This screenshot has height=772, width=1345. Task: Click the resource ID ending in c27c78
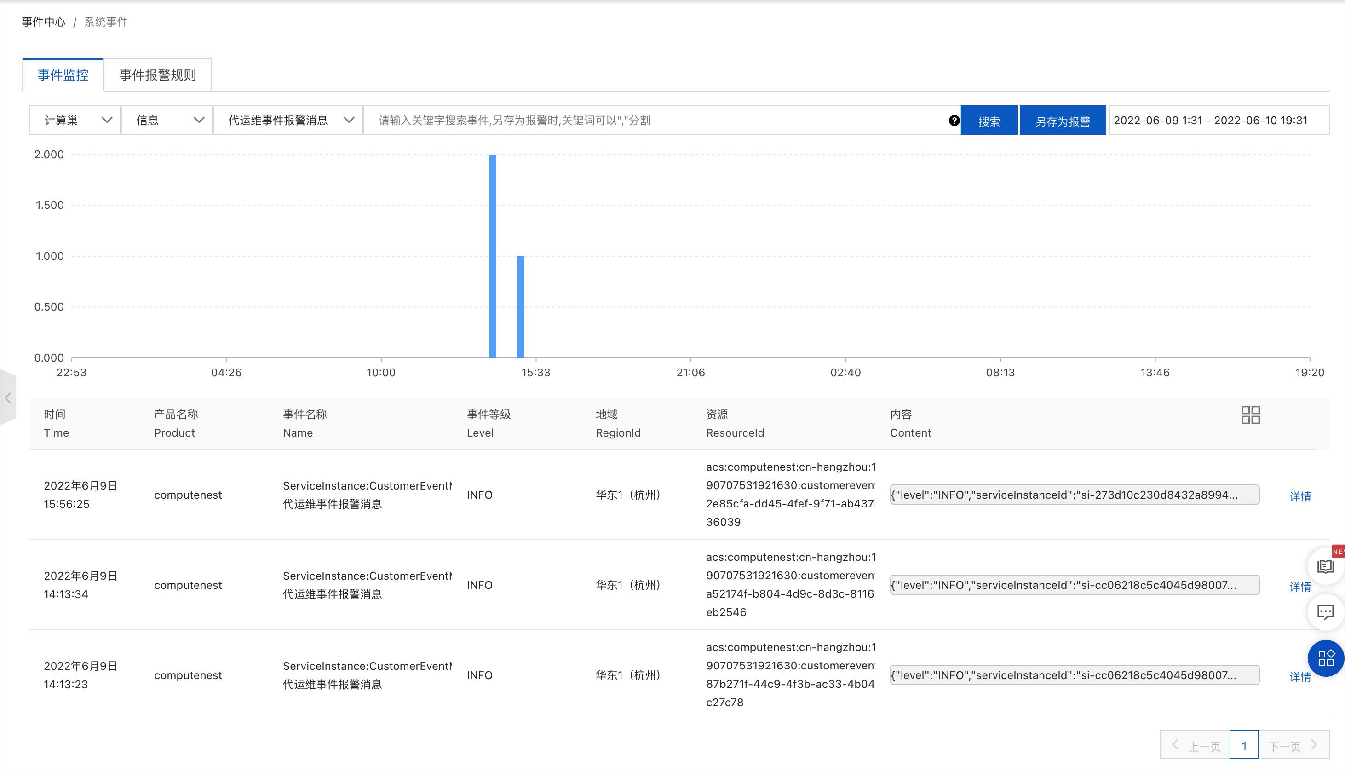tap(791, 675)
